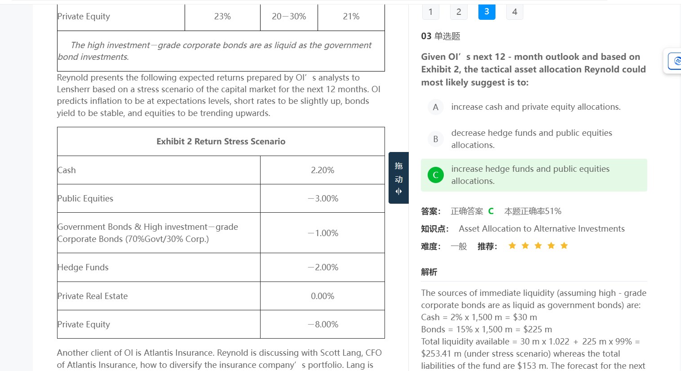Click the Private Equity −8.00% cell
The image size is (681, 371).
click(x=323, y=325)
